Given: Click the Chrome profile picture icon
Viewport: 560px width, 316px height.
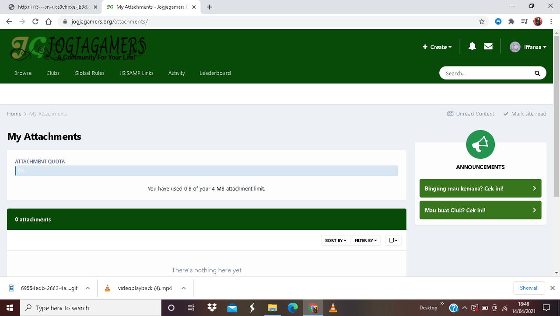Looking at the screenshot, I should coord(538,21).
